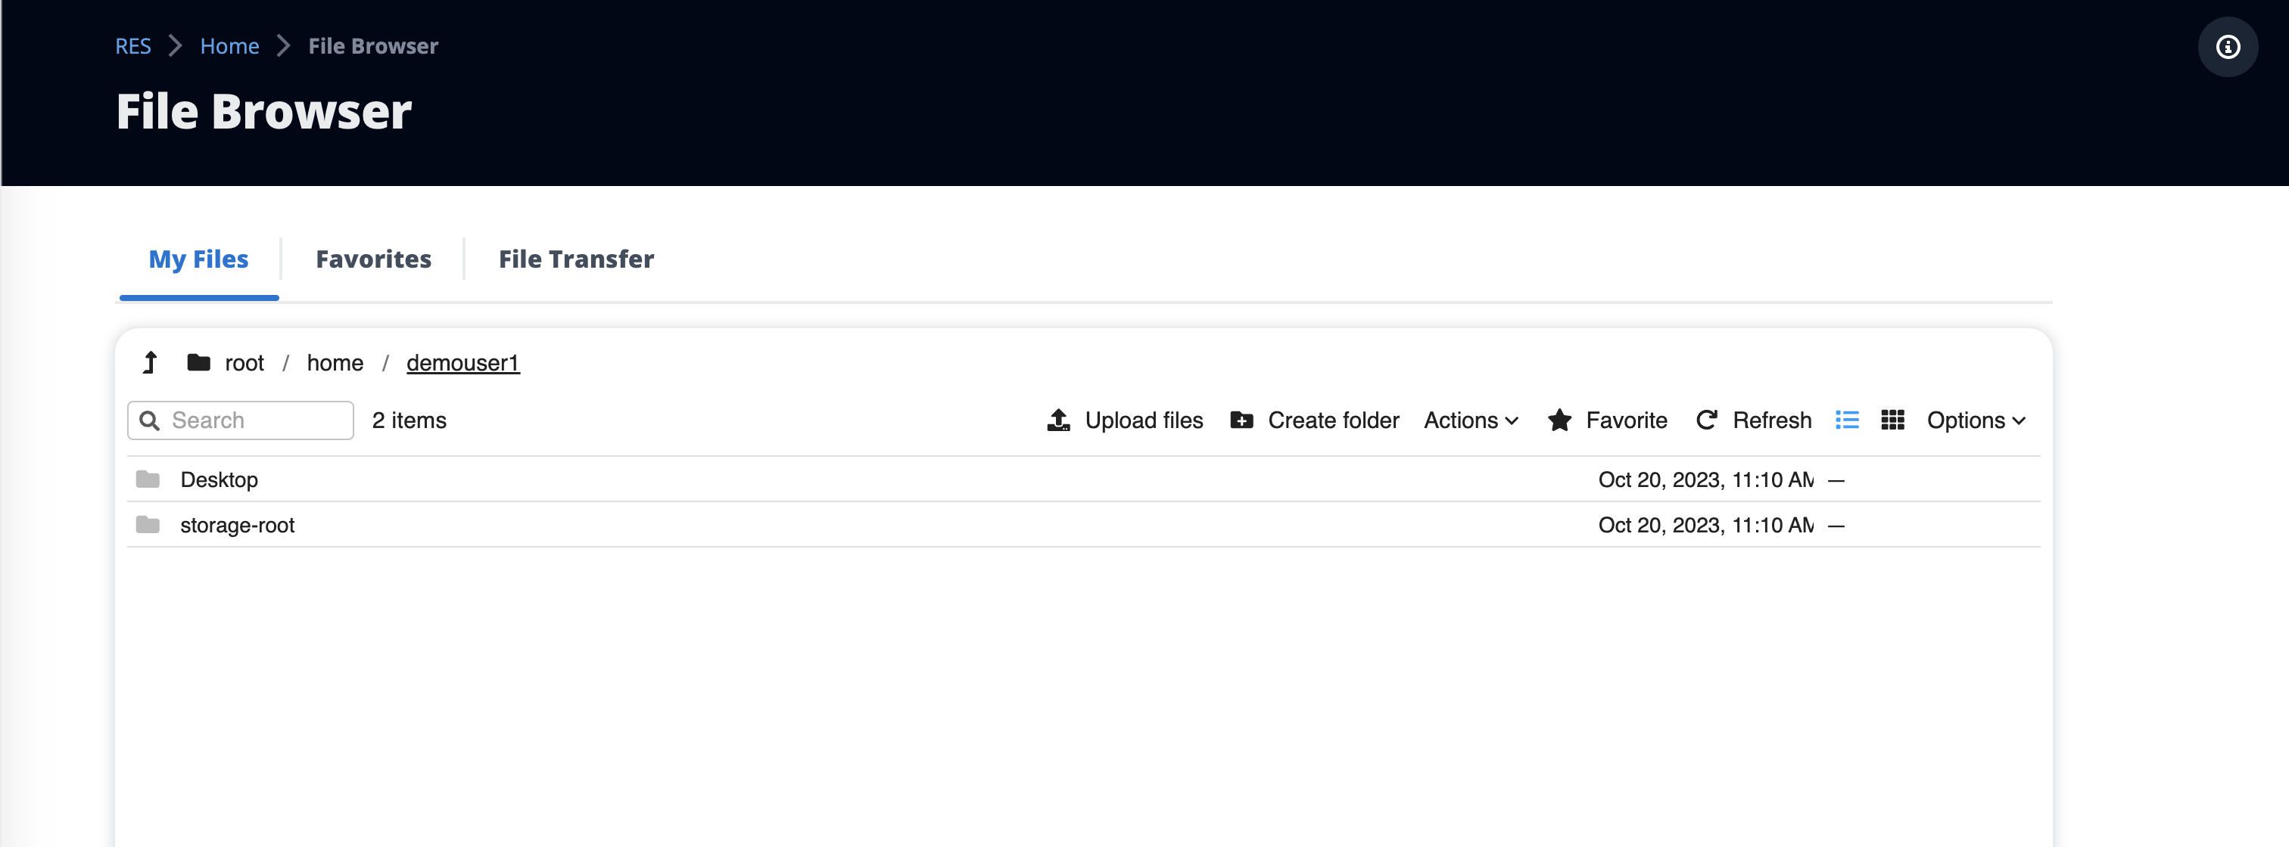Screen dimensions: 2289x847
Task: Click the Upload files icon
Action: 1057,420
